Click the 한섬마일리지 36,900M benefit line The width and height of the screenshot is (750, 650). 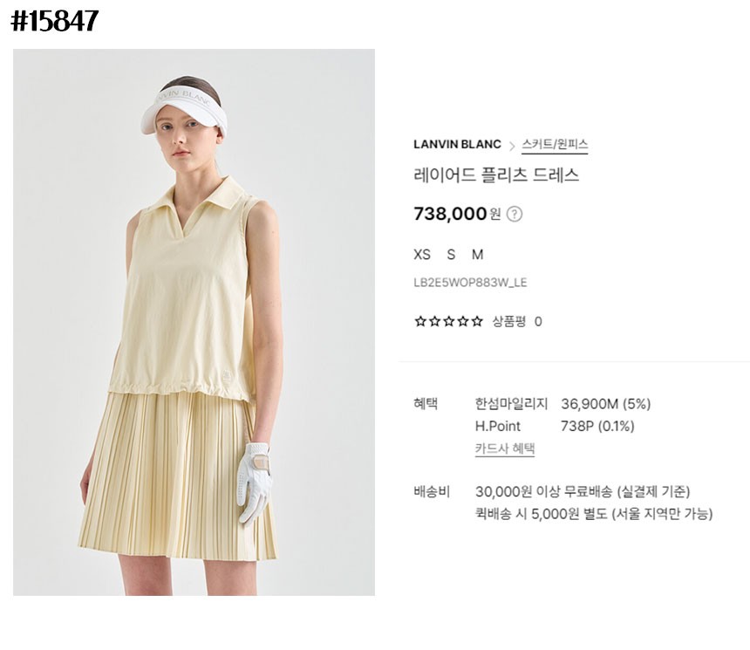point(562,404)
